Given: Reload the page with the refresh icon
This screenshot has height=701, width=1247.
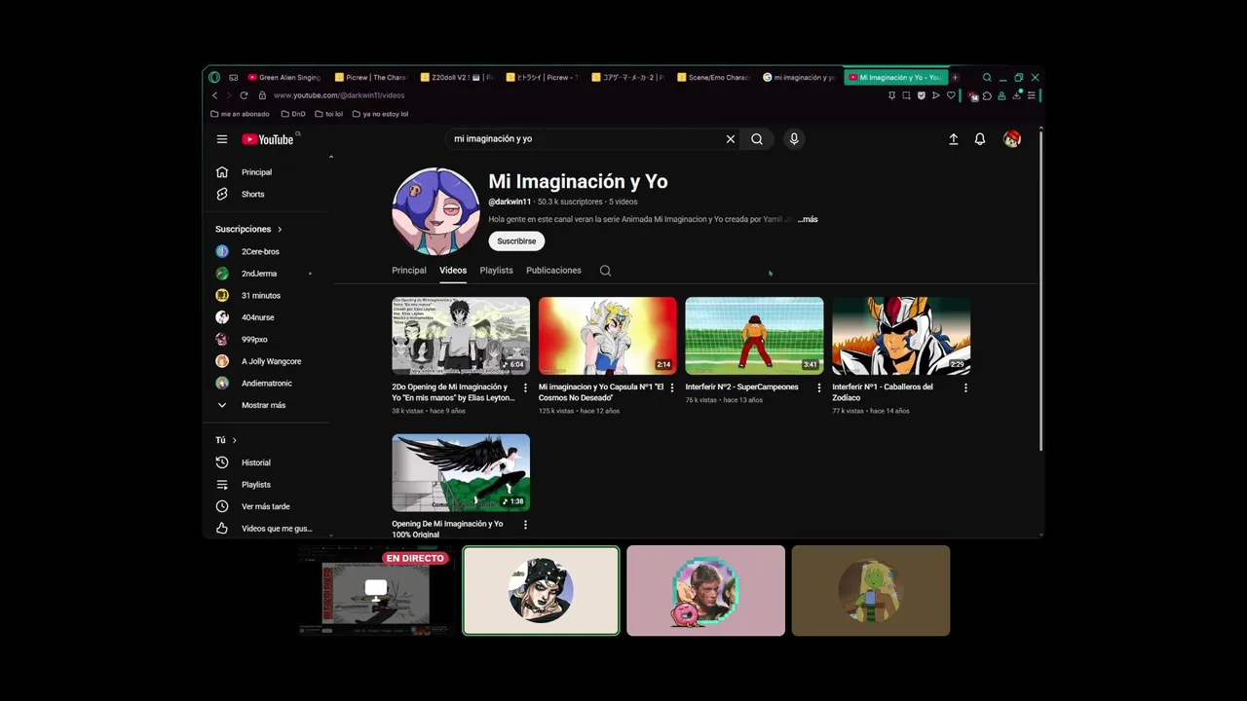Looking at the screenshot, I should [244, 95].
